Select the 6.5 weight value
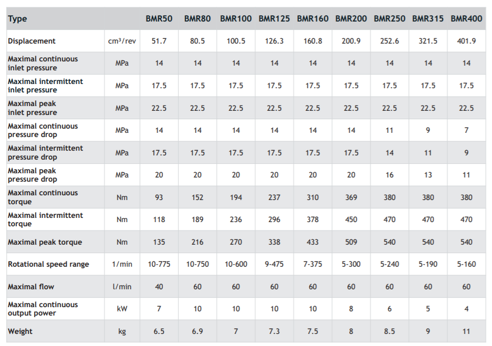Image resolution: width=492 pixels, height=346 pixels. click(x=159, y=331)
